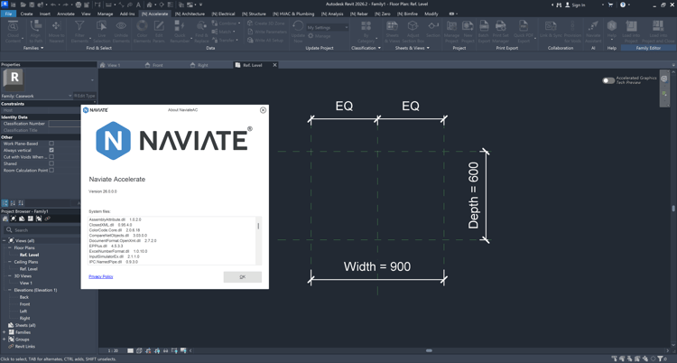The image size is (677, 363).
Task: Expand the Families node in Project Browser
Action: pos(5,332)
